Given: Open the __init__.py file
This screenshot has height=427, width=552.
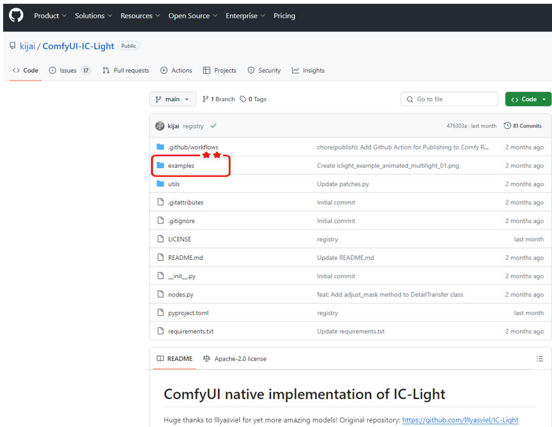Looking at the screenshot, I should coord(182,276).
